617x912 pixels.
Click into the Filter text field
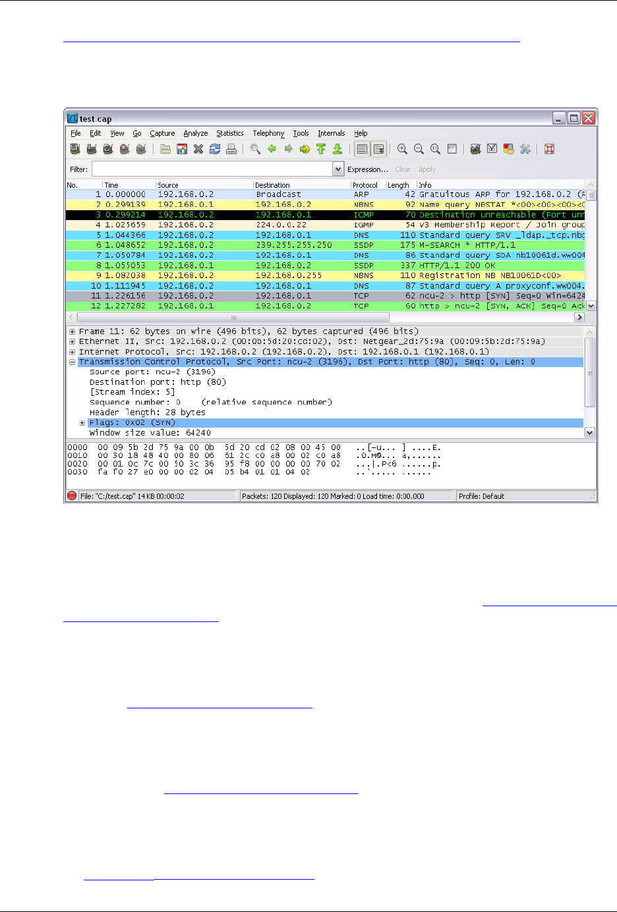coord(212,169)
